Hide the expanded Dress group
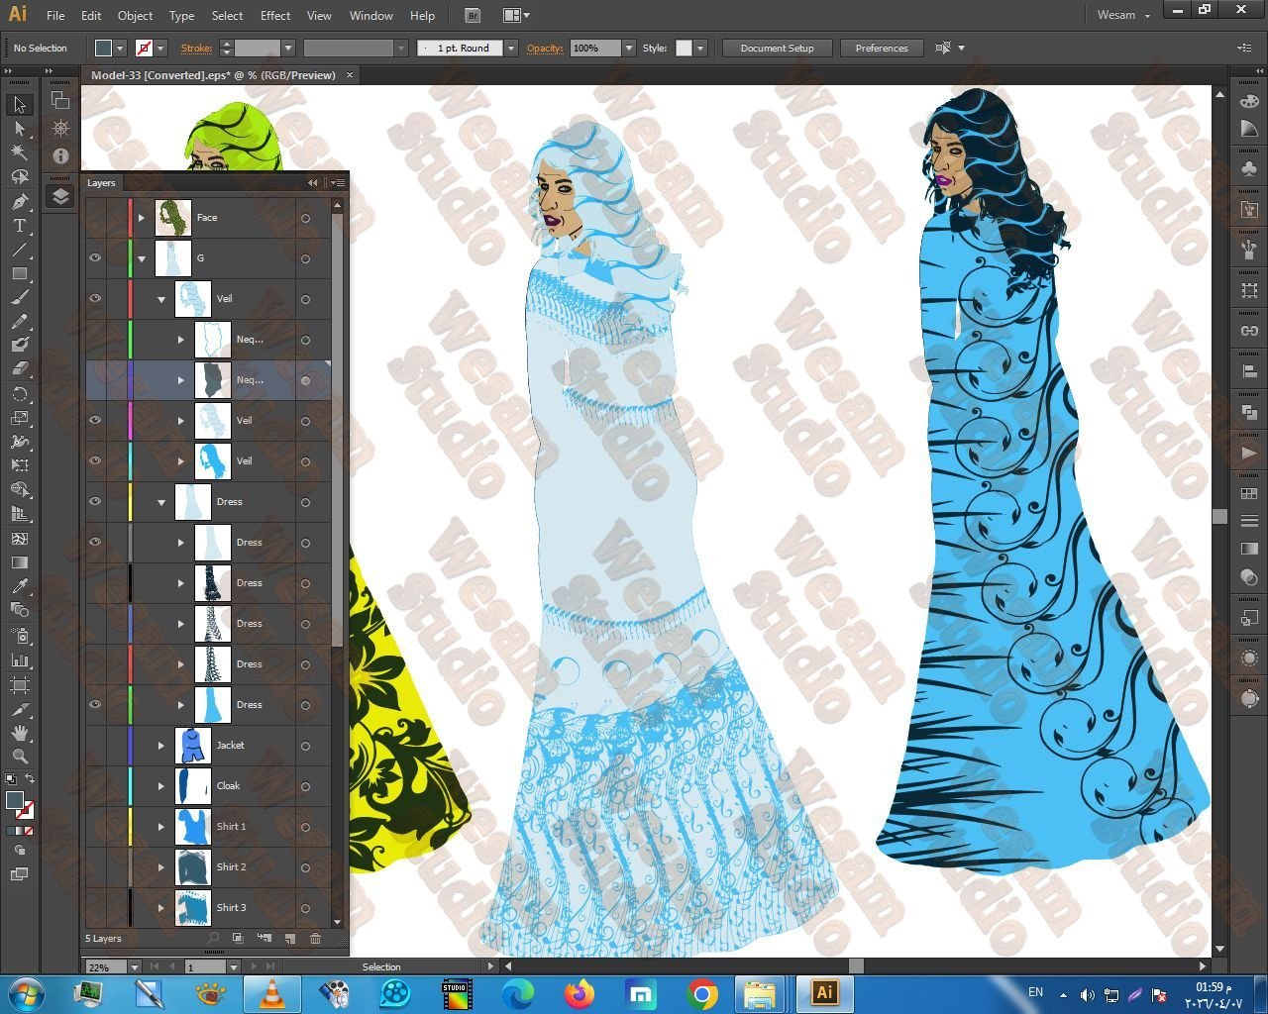Image resolution: width=1268 pixels, height=1014 pixels. 95,502
